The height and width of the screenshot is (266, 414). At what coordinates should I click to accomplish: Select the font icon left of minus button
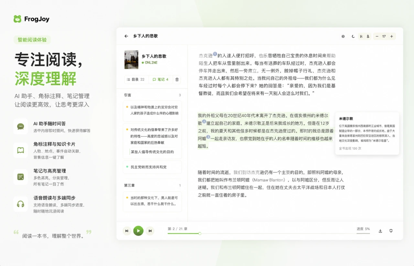[x=368, y=36]
